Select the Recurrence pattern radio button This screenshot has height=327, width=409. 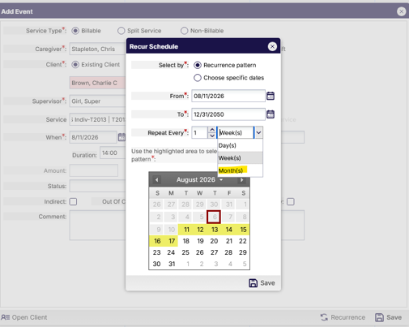click(198, 65)
